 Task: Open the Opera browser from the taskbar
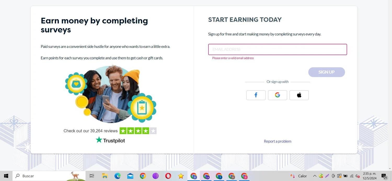pyautogui.click(x=168, y=176)
